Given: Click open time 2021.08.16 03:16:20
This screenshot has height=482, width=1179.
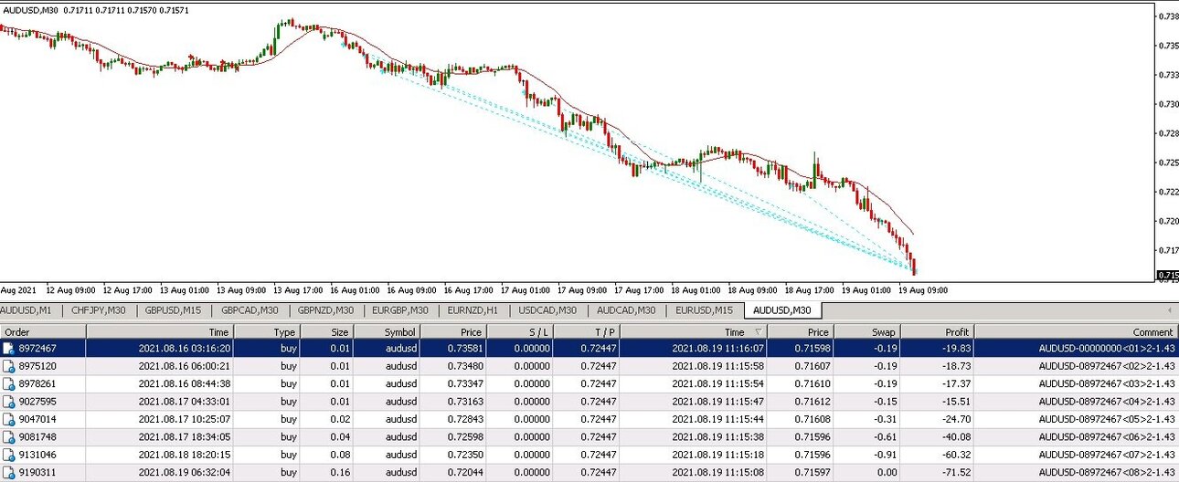Looking at the screenshot, I should [x=184, y=349].
